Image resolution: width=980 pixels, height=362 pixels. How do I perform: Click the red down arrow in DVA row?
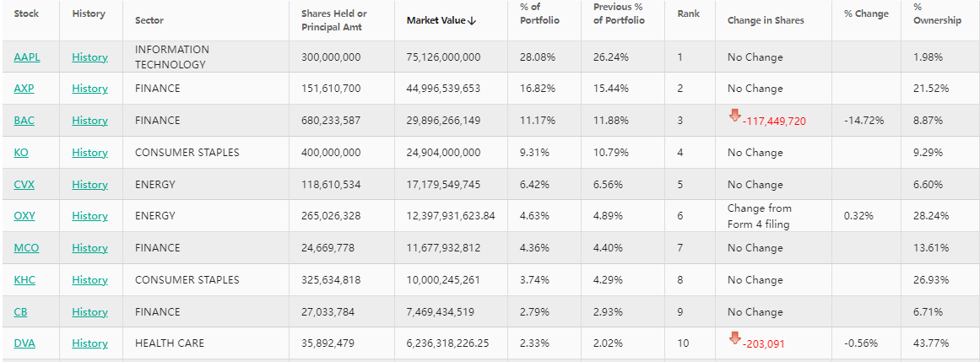pos(735,338)
